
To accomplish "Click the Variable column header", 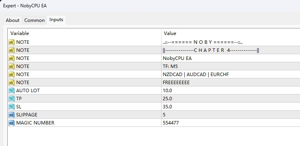I will [84, 33].
